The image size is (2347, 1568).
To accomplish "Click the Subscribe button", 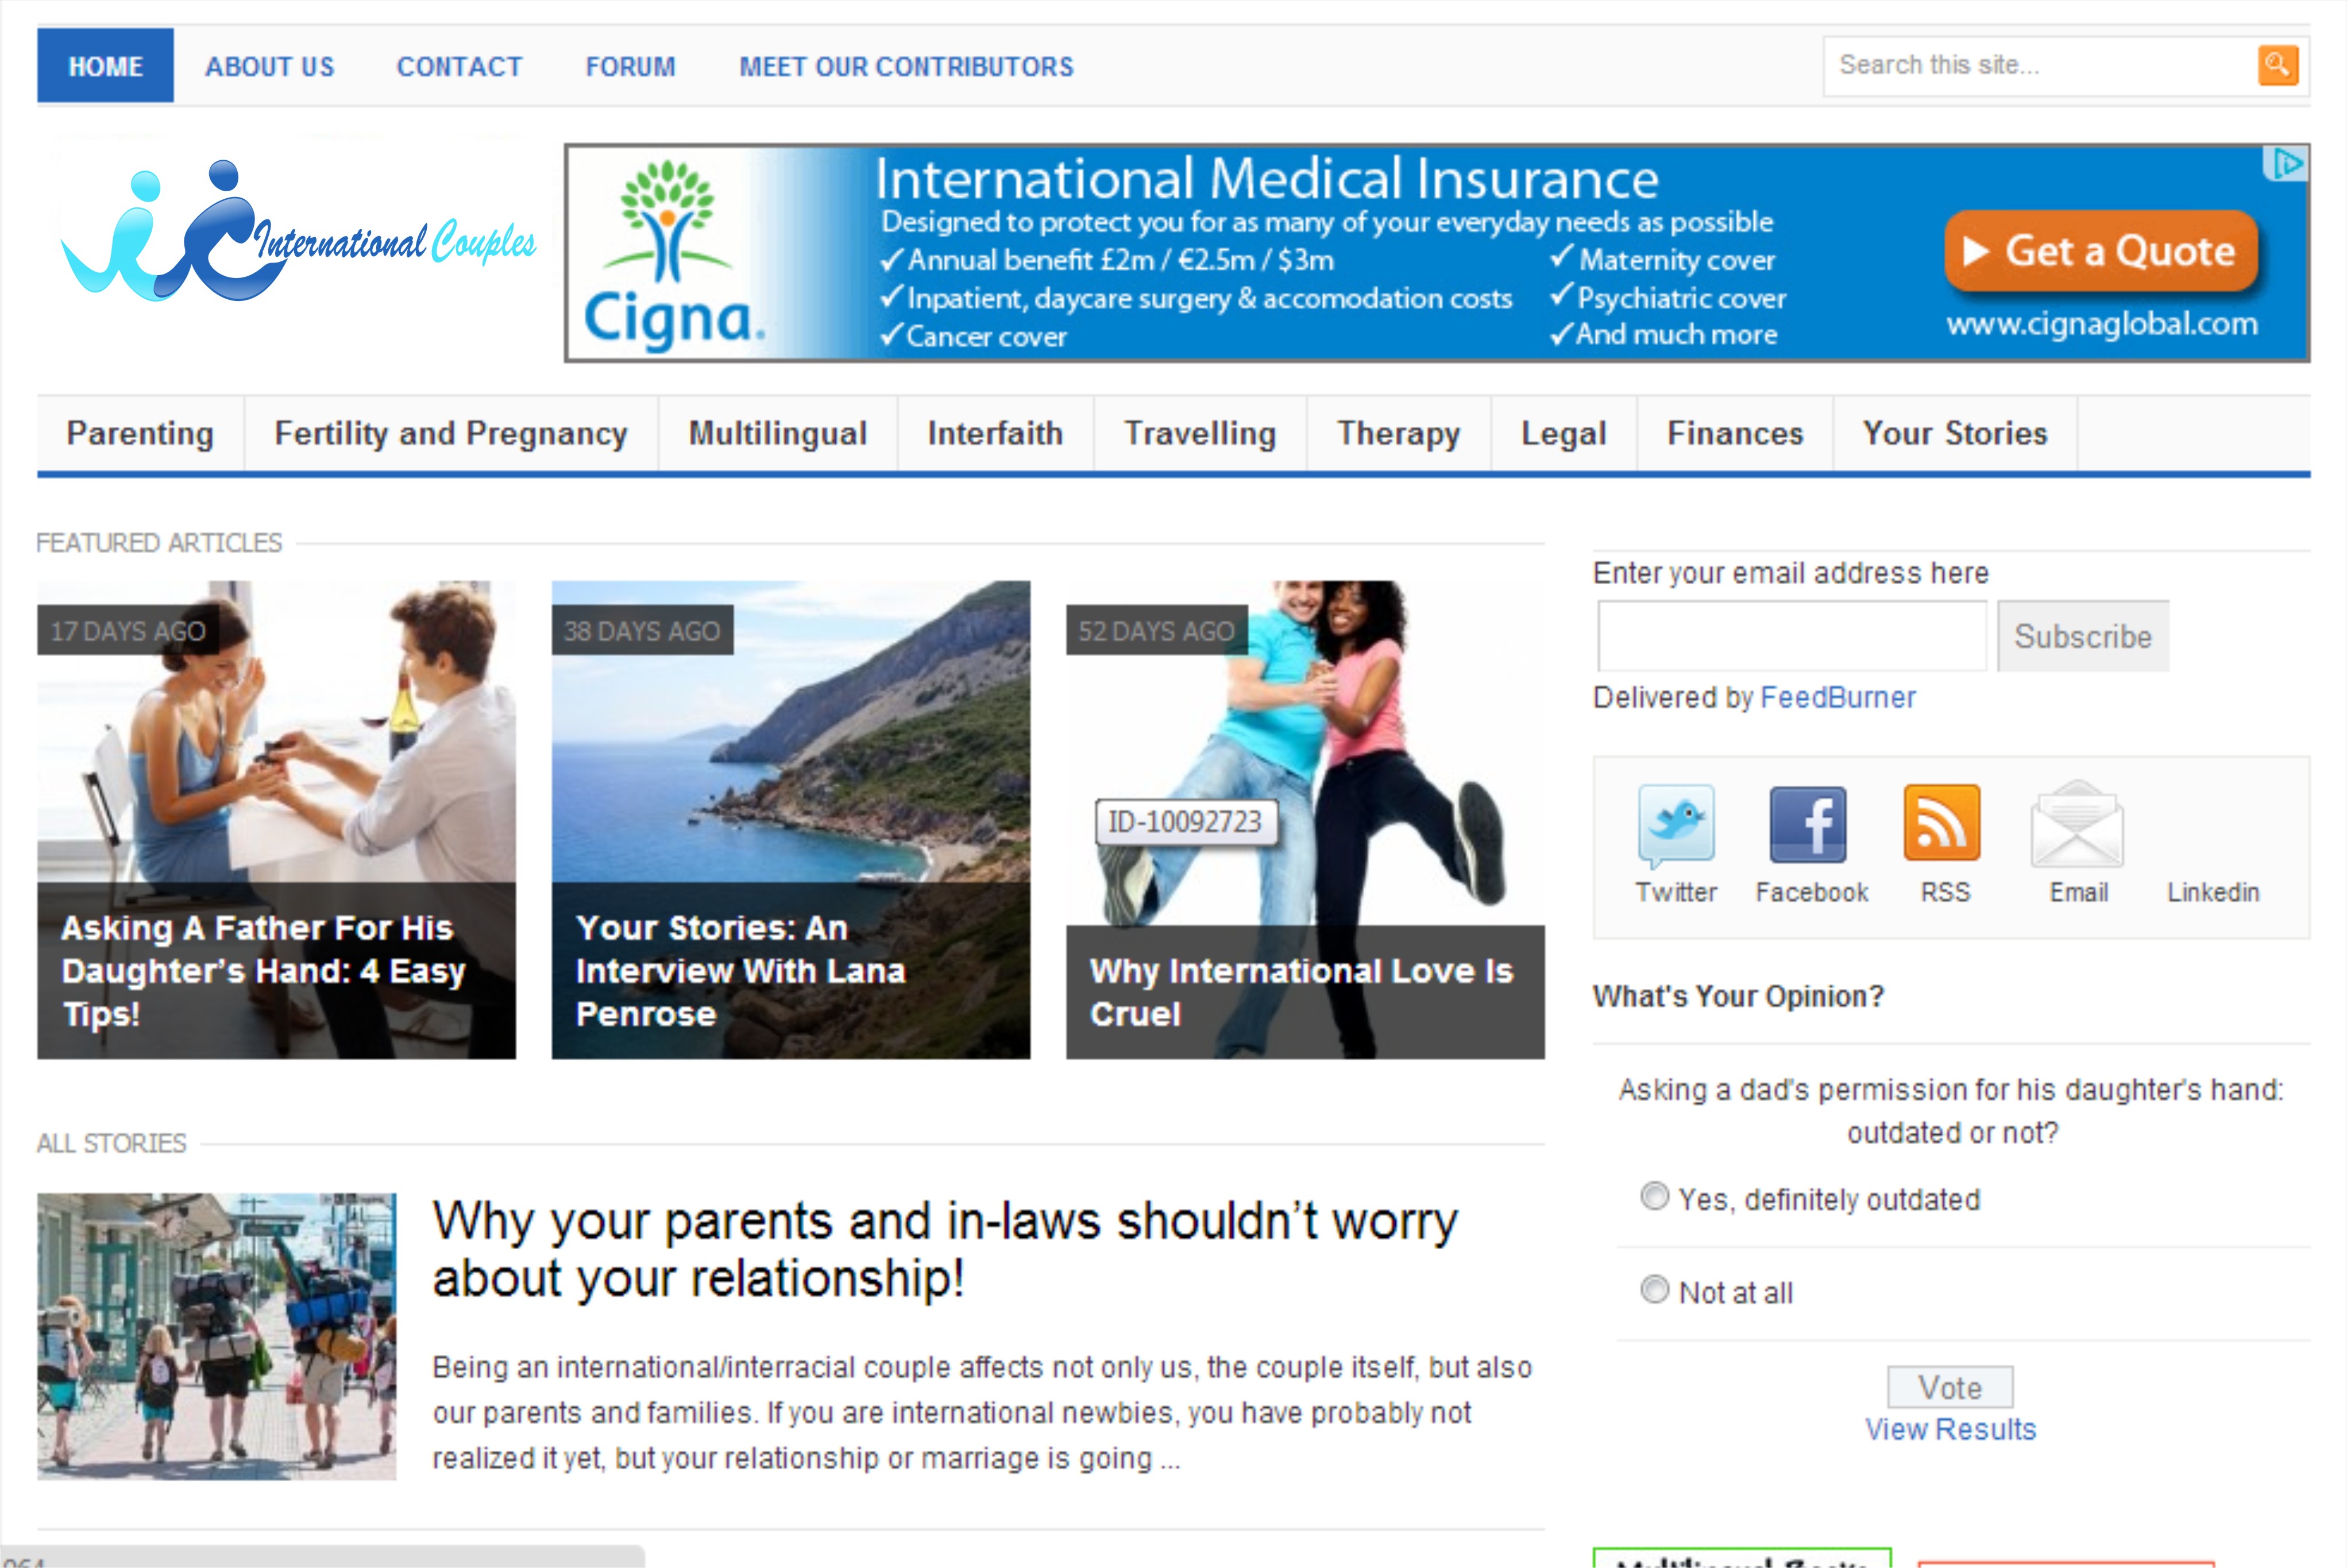I will (x=2082, y=636).
